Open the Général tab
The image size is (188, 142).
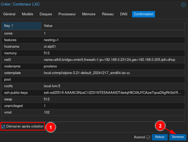[x=9, y=14]
